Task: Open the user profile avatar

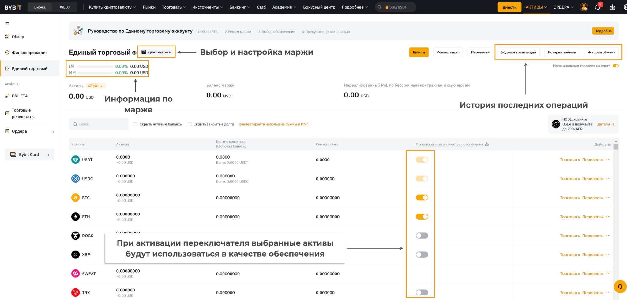Action: click(584, 7)
